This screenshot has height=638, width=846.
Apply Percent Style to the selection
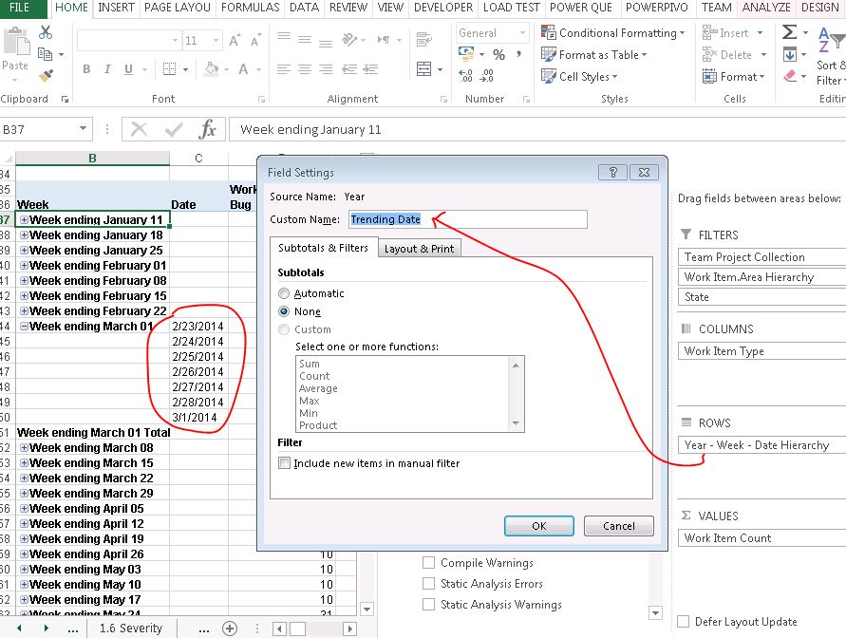coord(498,55)
